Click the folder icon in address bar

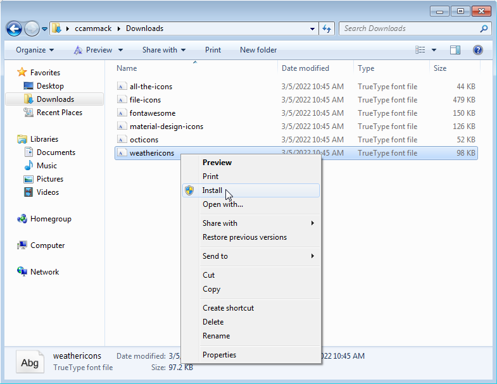(57, 28)
